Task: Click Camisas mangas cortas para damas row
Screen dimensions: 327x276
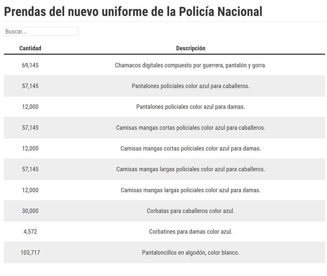Action: click(x=164, y=148)
